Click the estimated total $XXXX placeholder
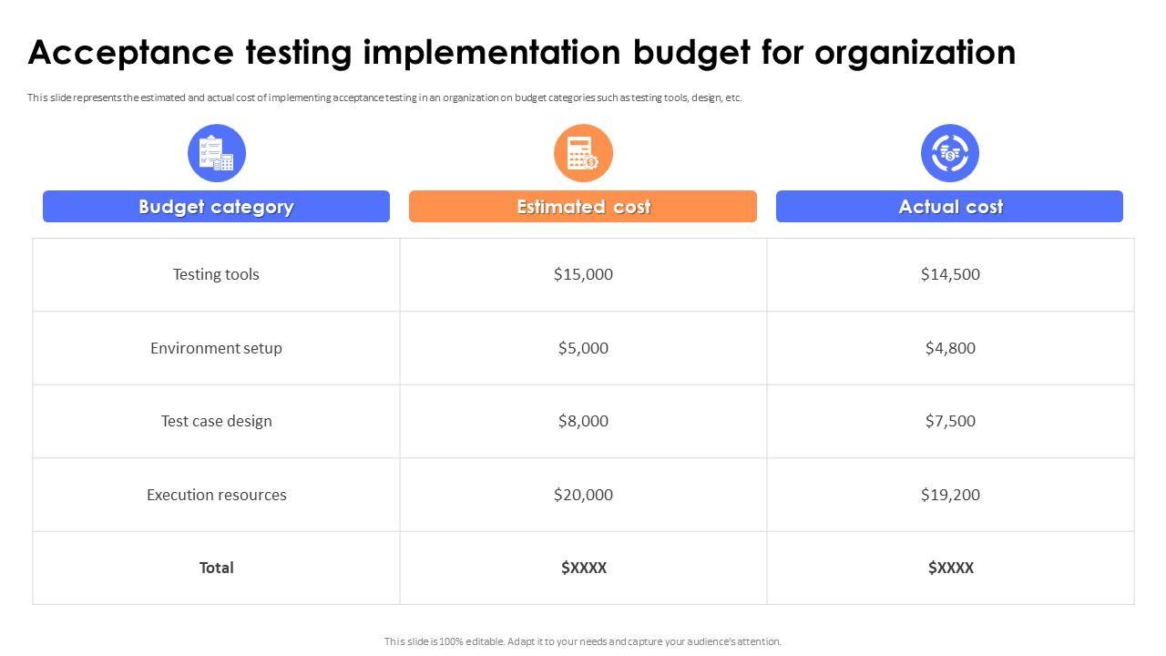 (x=583, y=568)
